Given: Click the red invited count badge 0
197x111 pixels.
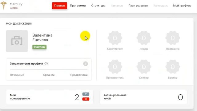Looking at the screenshot, I should 86,99.
